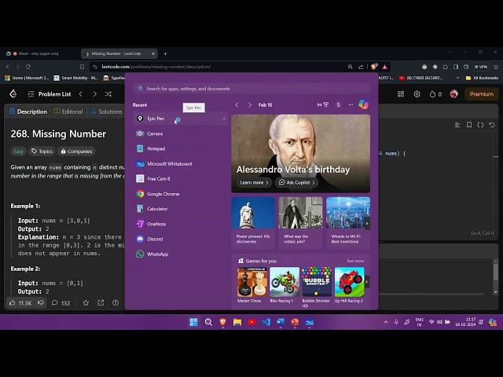
Task: Open Epic Pen from Recent list
Action: [181, 119]
